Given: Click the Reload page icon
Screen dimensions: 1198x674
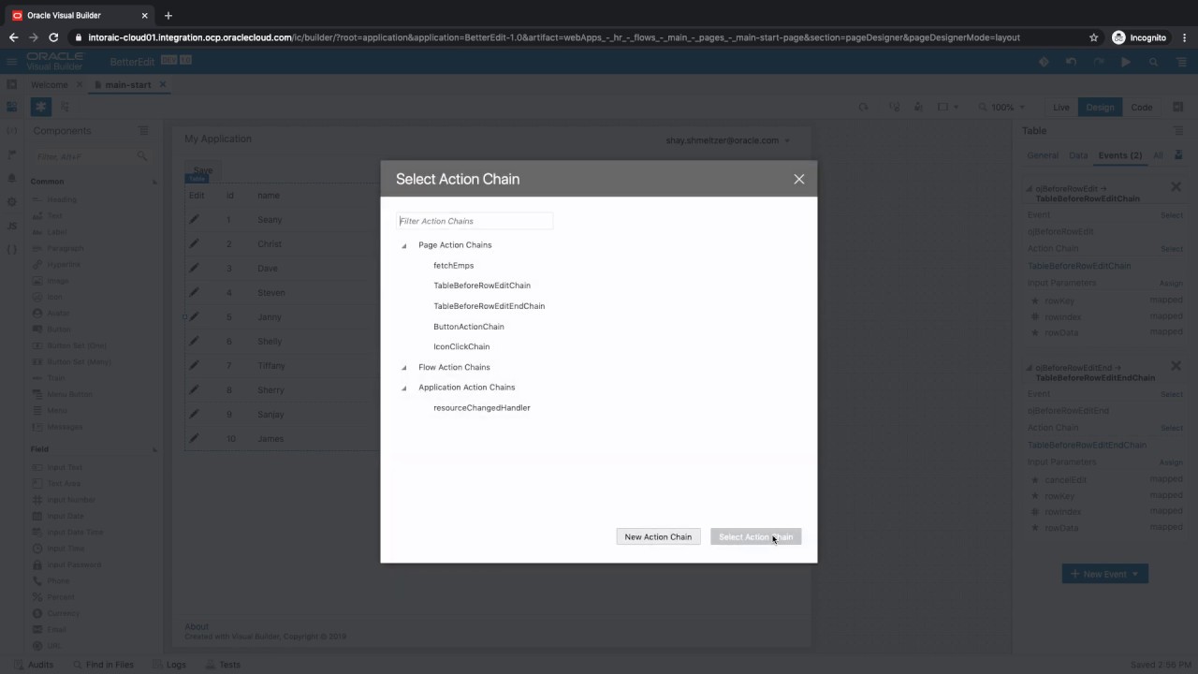Looking at the screenshot, I should click(863, 107).
